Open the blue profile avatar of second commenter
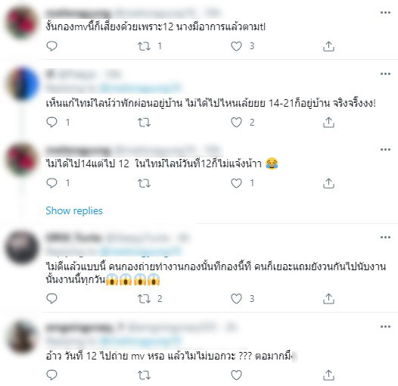 [x=23, y=83]
